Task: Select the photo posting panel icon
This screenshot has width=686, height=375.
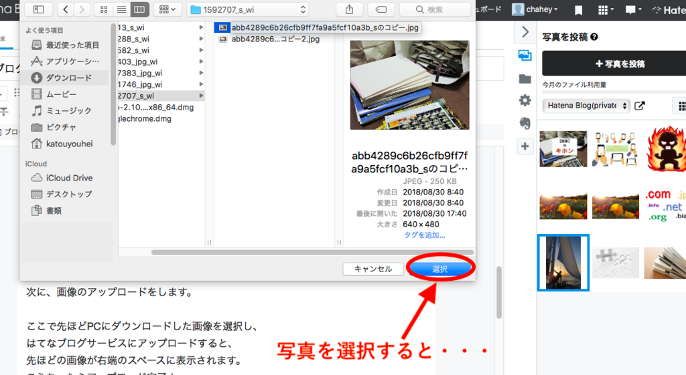Action: click(x=525, y=55)
